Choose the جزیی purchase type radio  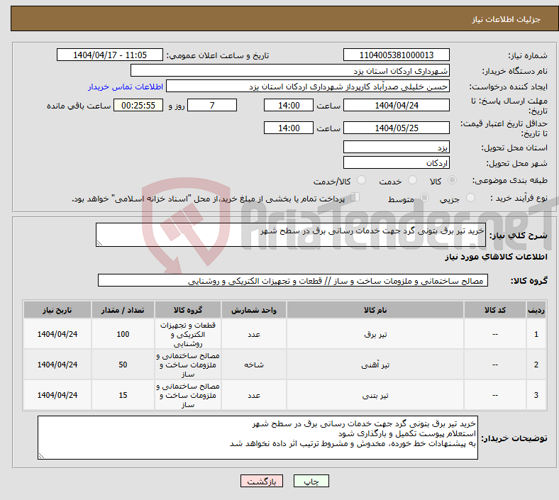[470, 197]
